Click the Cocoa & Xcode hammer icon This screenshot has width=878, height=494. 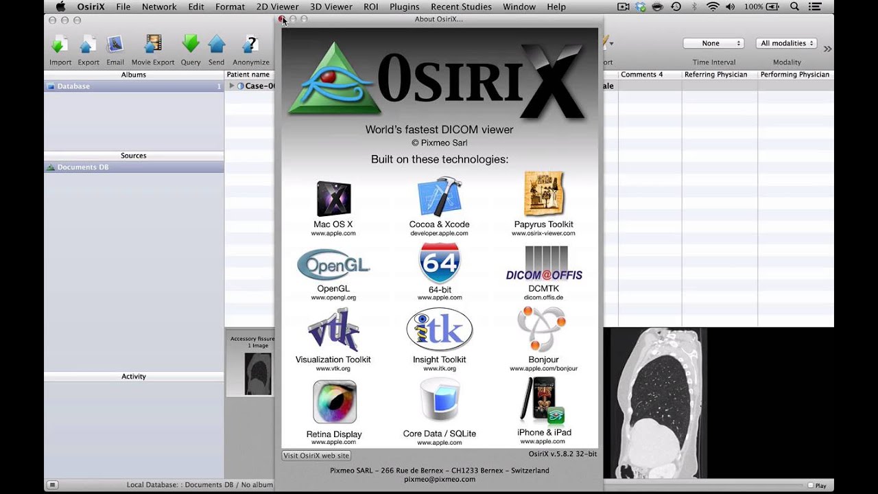(x=440, y=198)
